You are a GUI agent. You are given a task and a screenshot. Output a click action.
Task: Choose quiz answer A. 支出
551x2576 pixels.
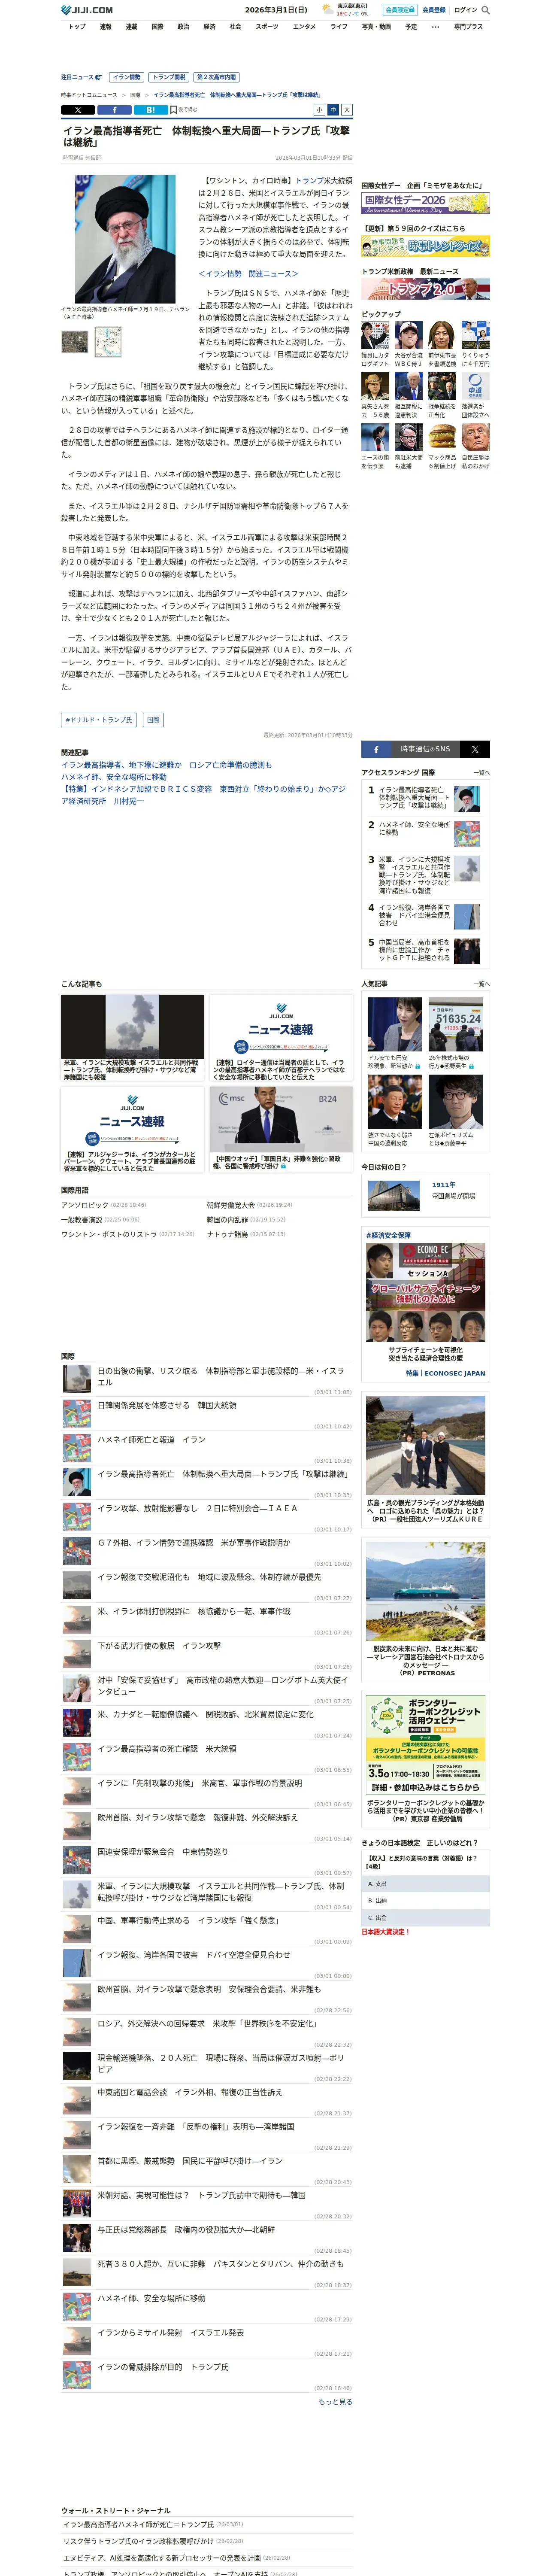tap(426, 1884)
